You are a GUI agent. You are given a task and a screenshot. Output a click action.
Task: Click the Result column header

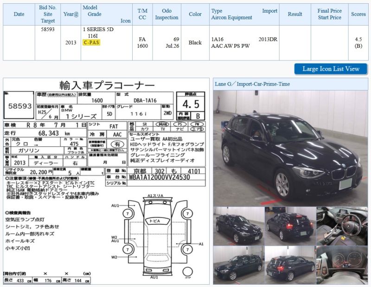click(x=295, y=14)
